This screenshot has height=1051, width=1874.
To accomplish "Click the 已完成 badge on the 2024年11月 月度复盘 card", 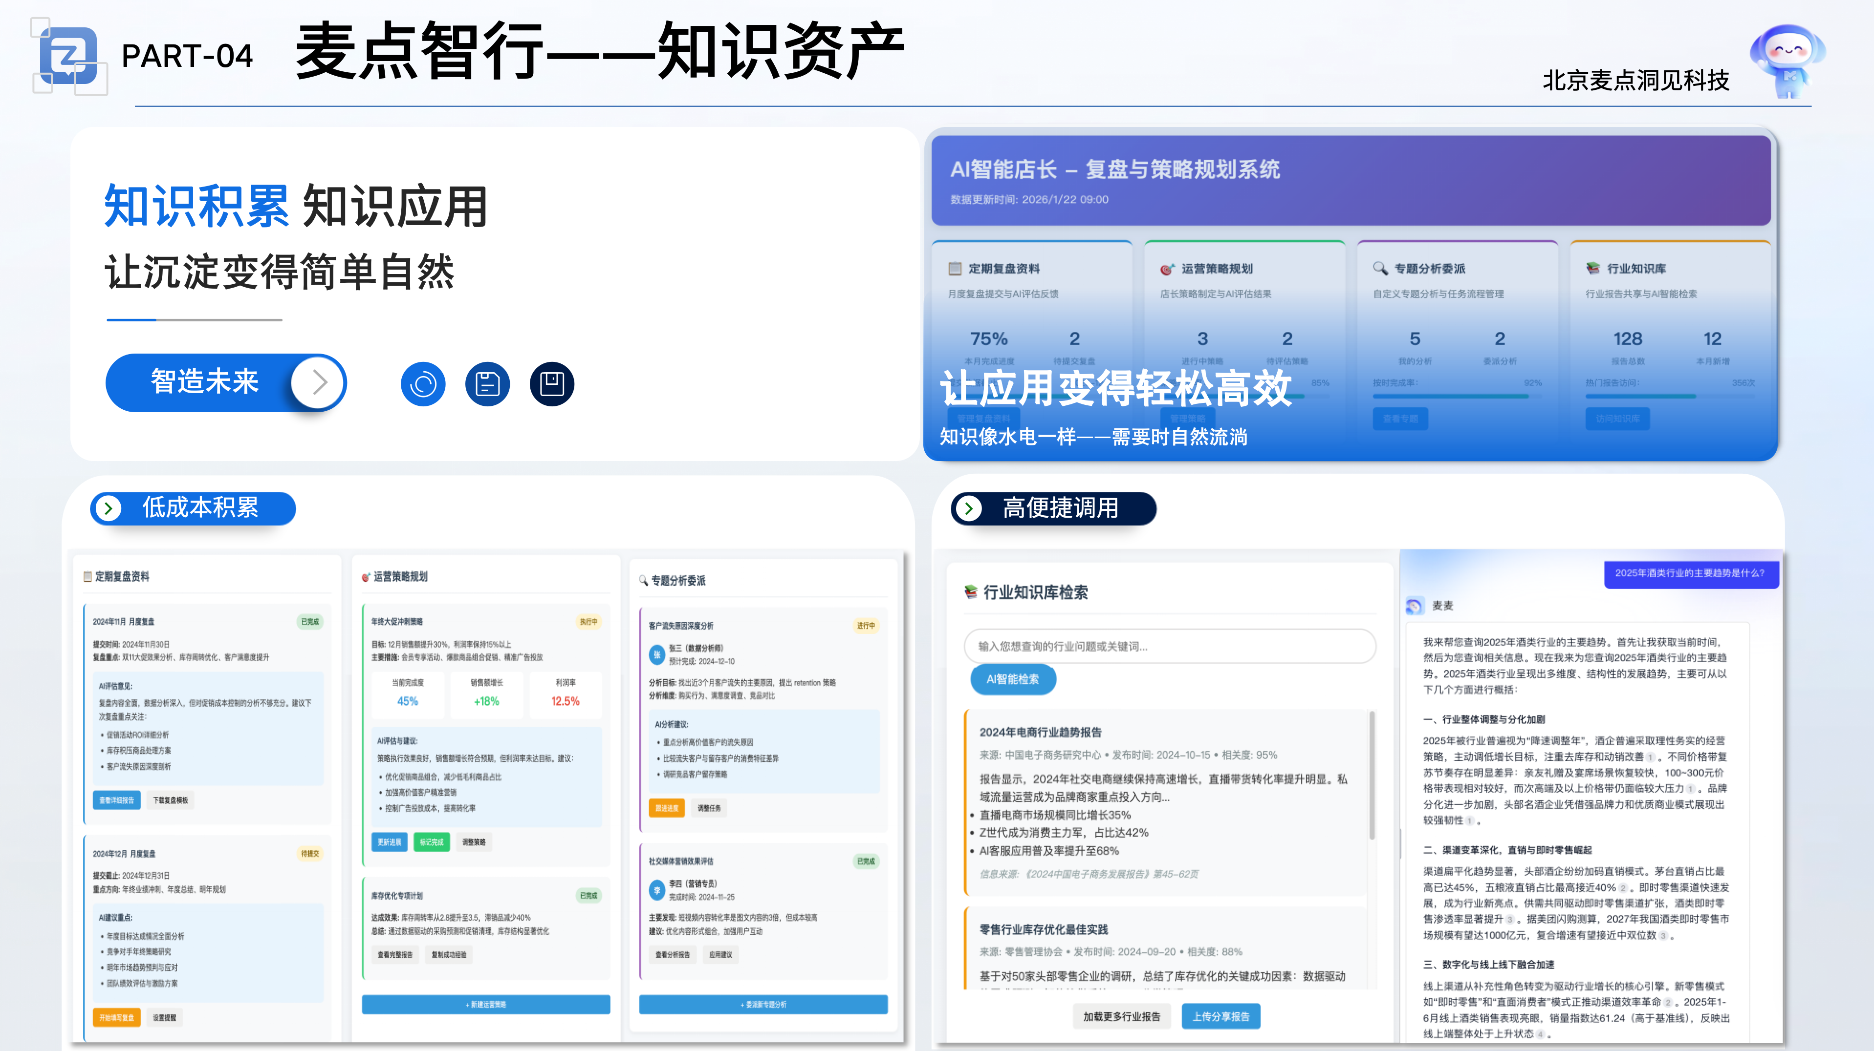I will click(310, 621).
